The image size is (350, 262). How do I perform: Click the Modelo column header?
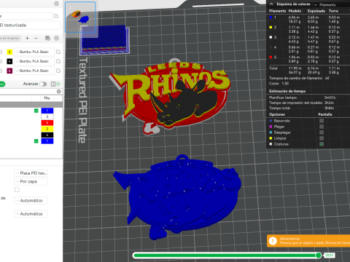pyautogui.click(x=295, y=11)
